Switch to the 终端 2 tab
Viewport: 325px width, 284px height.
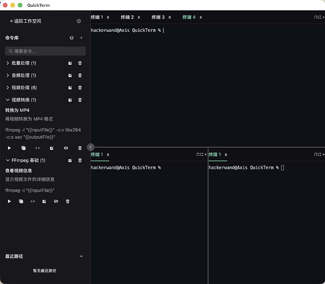pos(127,17)
